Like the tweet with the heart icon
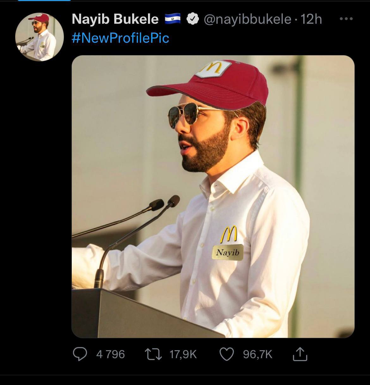 pyautogui.click(x=226, y=354)
